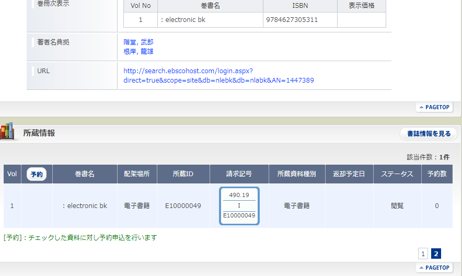
Task: Open author link 根岸, 龍雄
Action: click(x=138, y=51)
